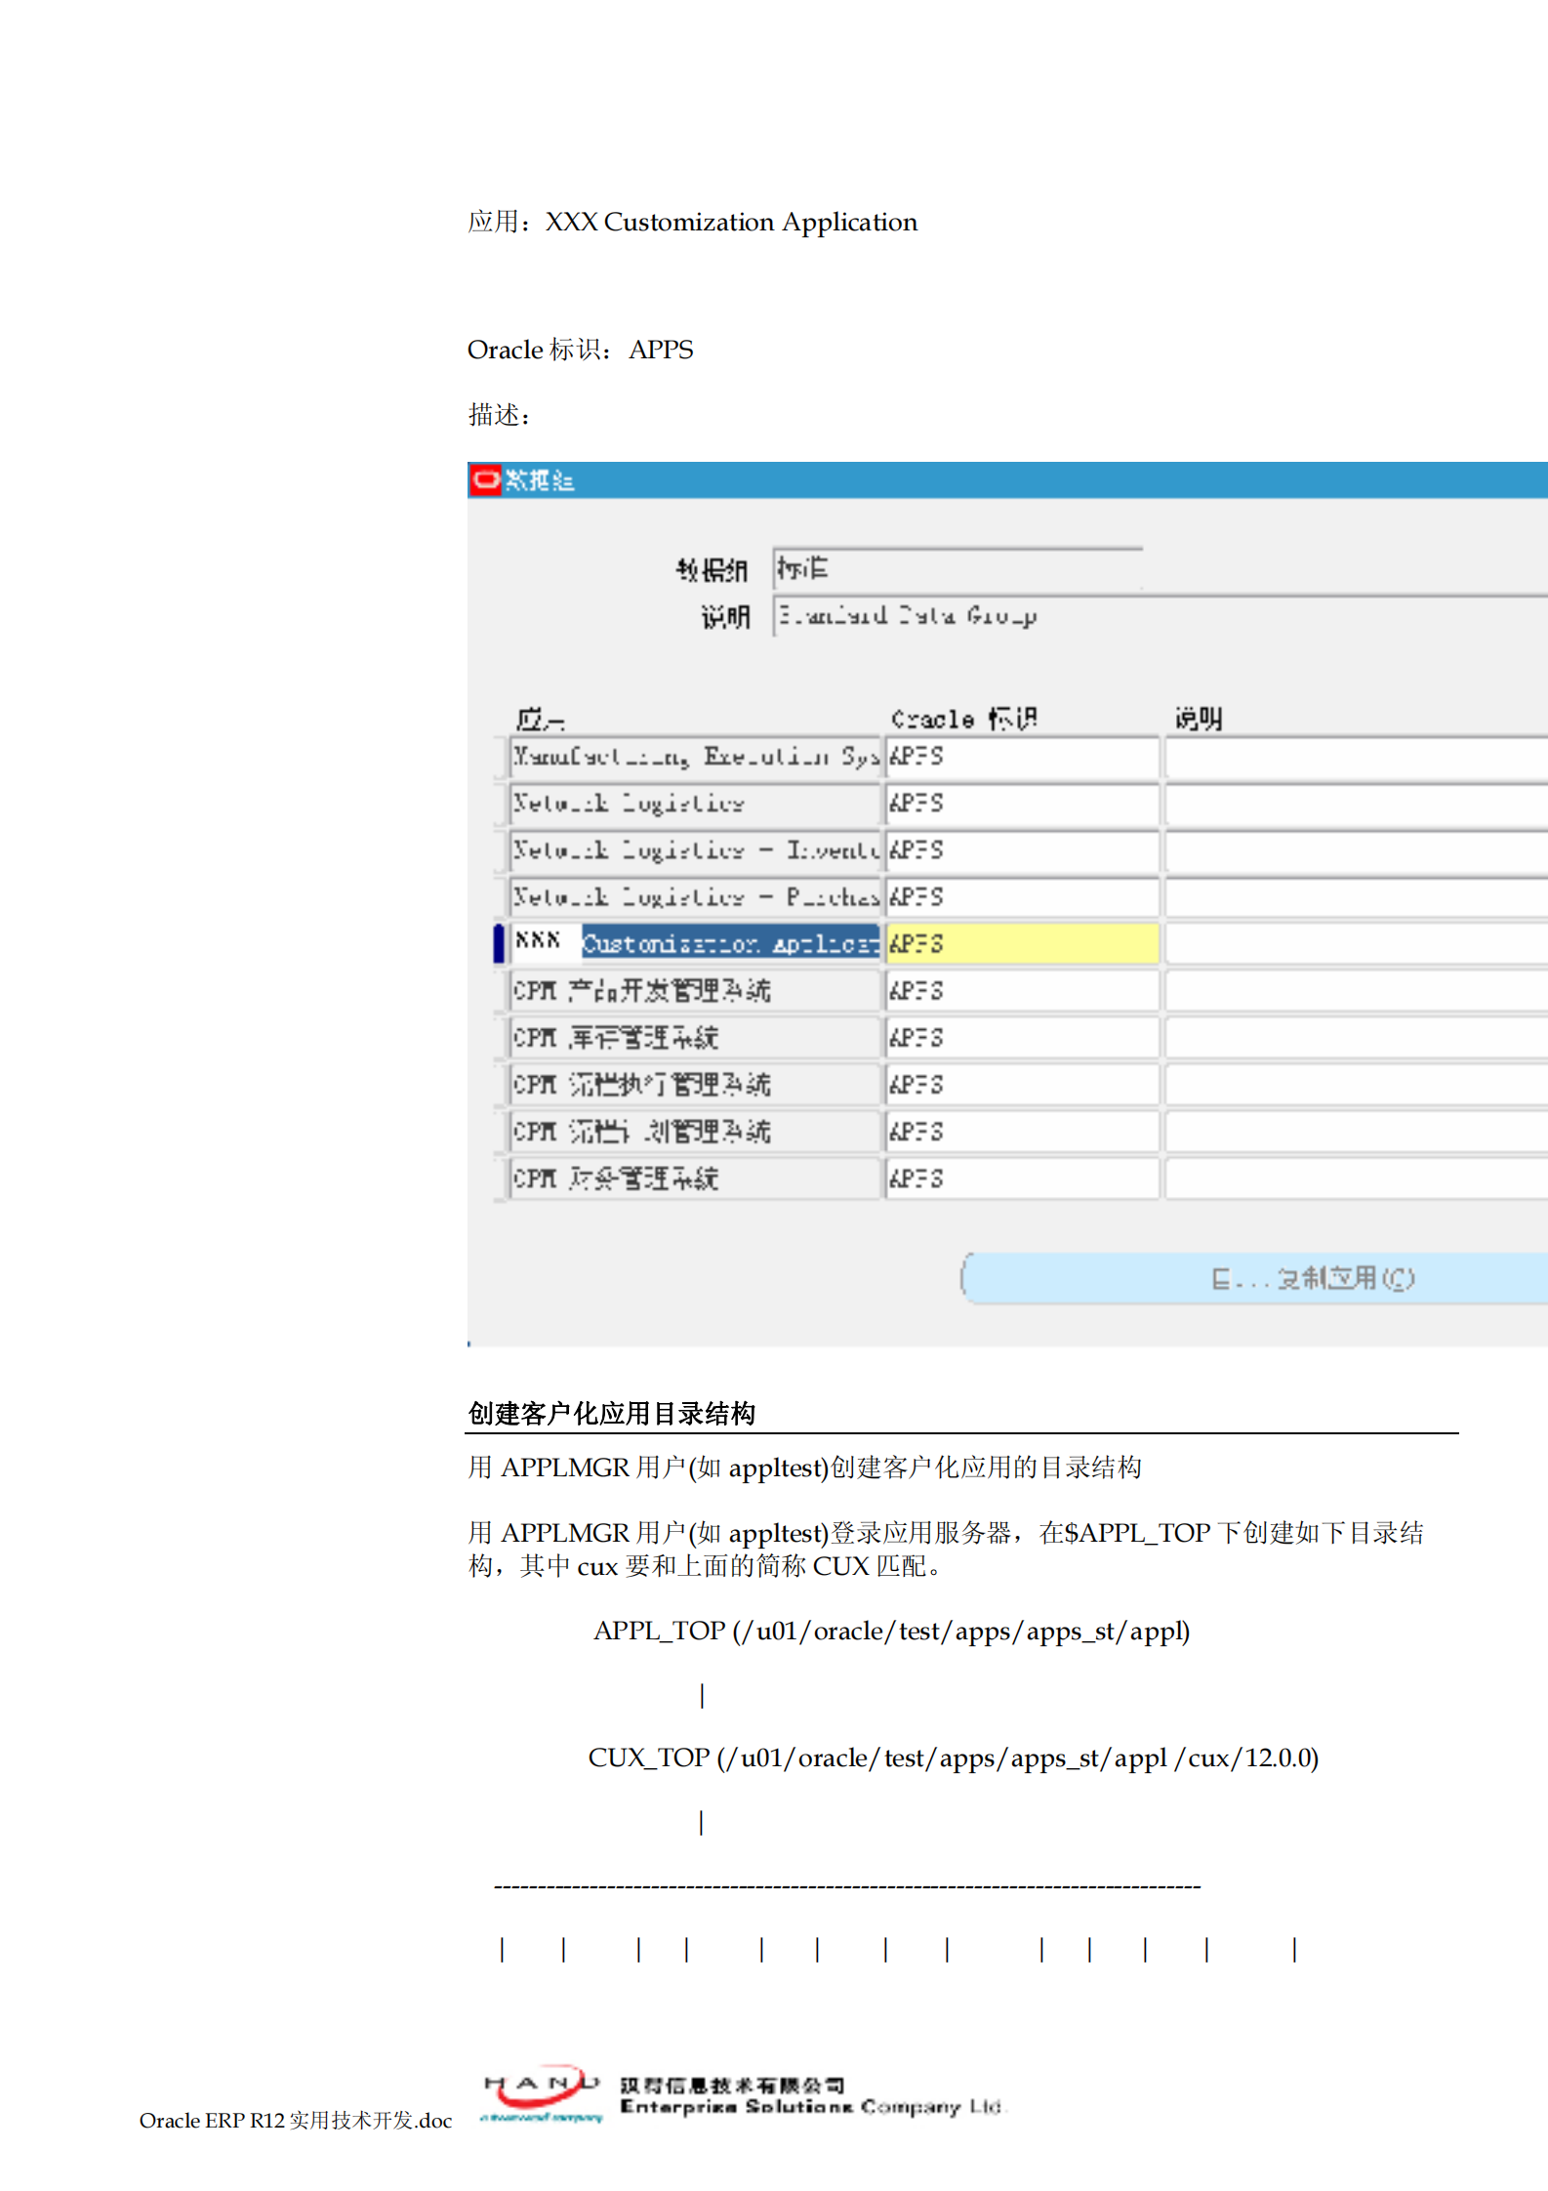Select the plain Network Logistics application cell

pos(695,804)
